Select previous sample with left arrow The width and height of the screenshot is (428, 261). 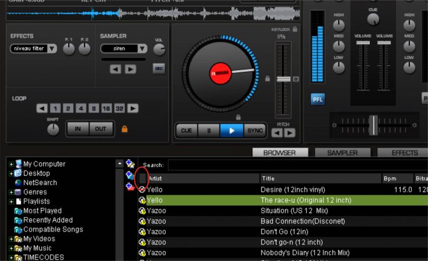tap(116, 69)
